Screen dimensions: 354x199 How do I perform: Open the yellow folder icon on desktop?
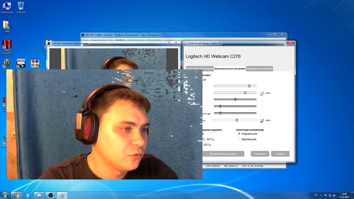coord(6,26)
